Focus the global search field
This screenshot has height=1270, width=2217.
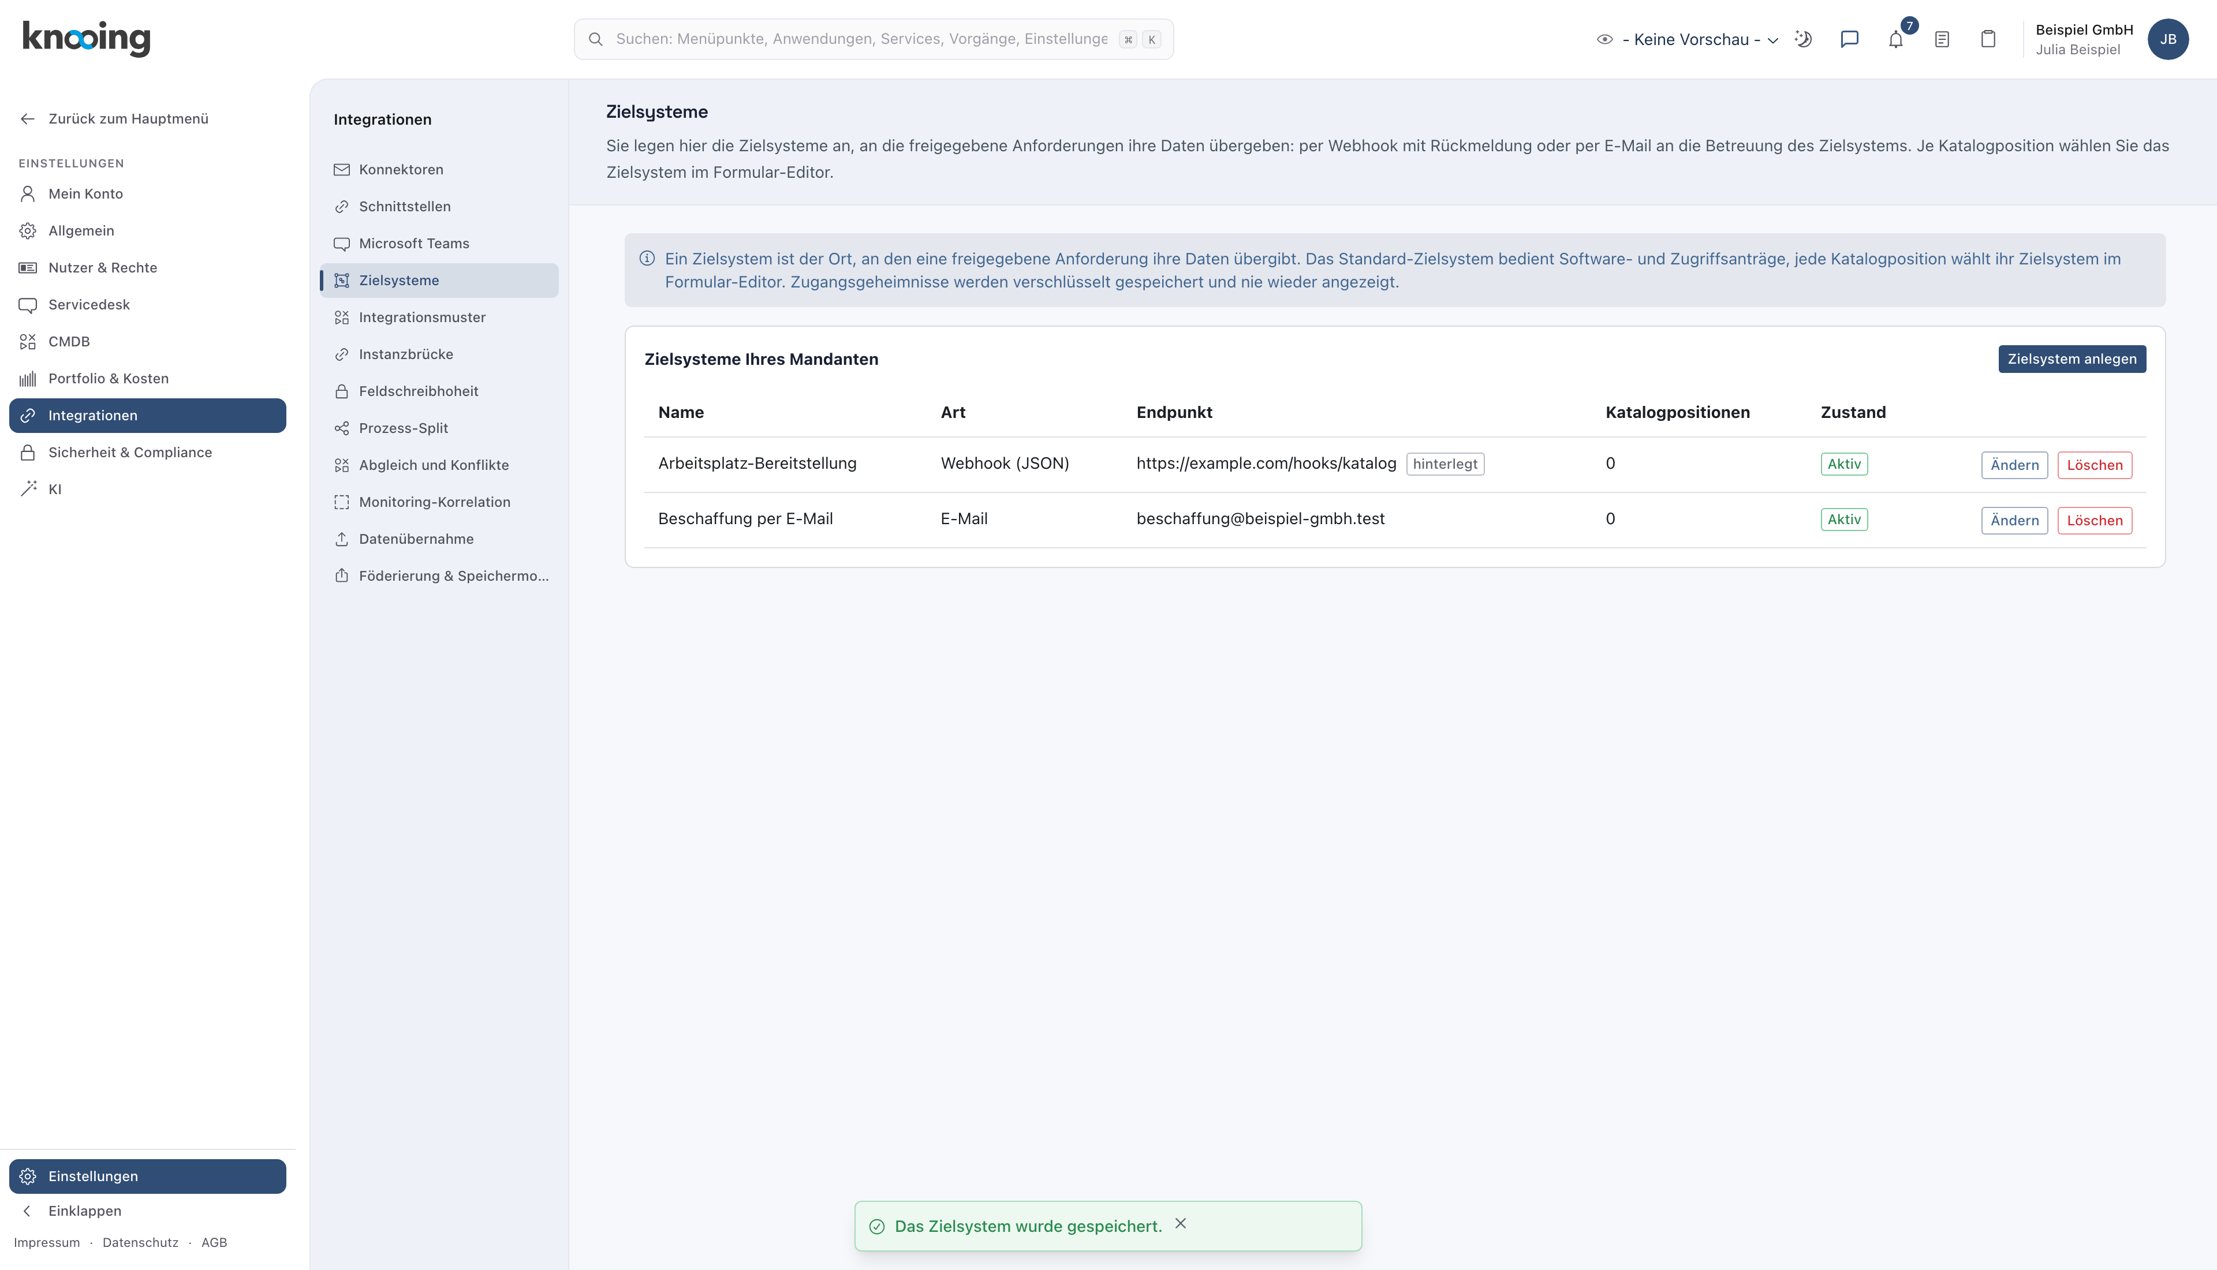(x=873, y=39)
